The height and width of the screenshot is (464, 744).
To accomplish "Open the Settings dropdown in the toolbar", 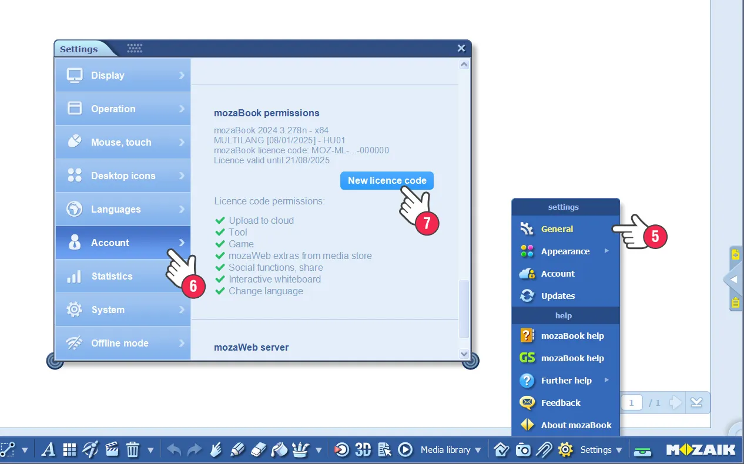I will pos(601,450).
